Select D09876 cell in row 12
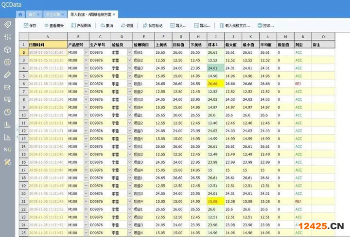The image size is (350, 237). pyautogui.click(x=100, y=131)
